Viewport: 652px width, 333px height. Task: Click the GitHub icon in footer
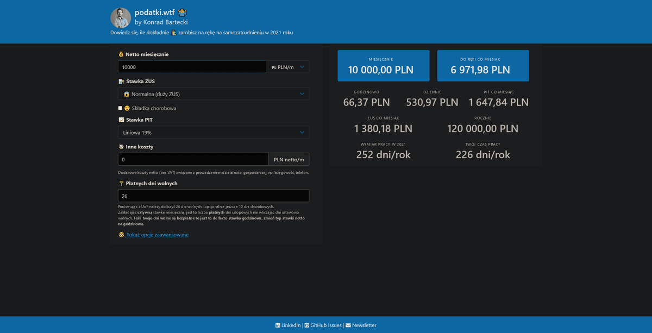(x=307, y=325)
